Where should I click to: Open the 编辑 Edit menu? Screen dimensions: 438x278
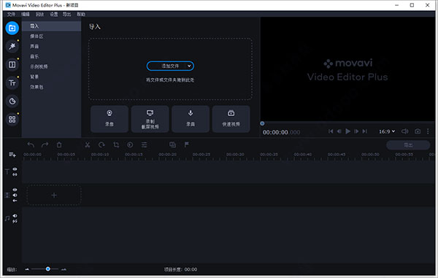tap(26, 15)
